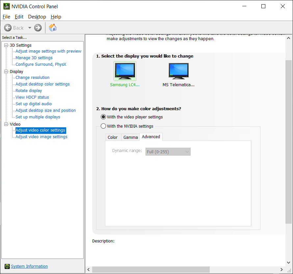Open 'Configure Surround, PhysX' task
This screenshot has width=293, height=274.
[x=41, y=64]
